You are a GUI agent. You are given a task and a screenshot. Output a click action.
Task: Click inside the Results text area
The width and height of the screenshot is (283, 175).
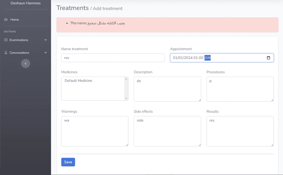pyautogui.click(x=240, y=131)
